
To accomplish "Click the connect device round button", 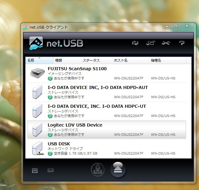I will [98, 170].
